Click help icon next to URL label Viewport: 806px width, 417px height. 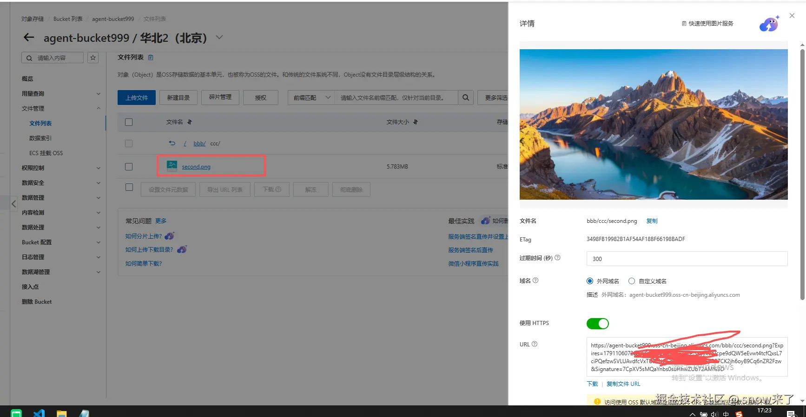coord(535,344)
